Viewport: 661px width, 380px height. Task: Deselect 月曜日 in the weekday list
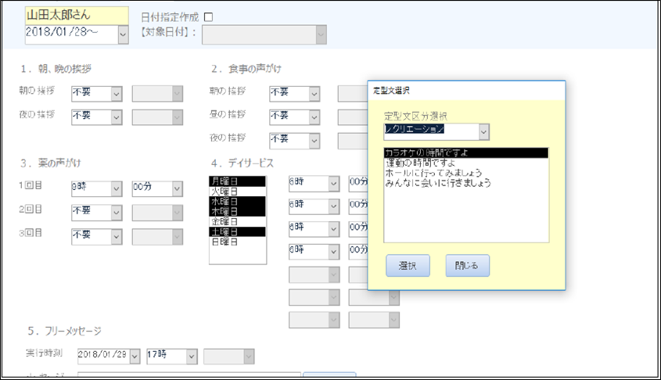pyautogui.click(x=222, y=181)
